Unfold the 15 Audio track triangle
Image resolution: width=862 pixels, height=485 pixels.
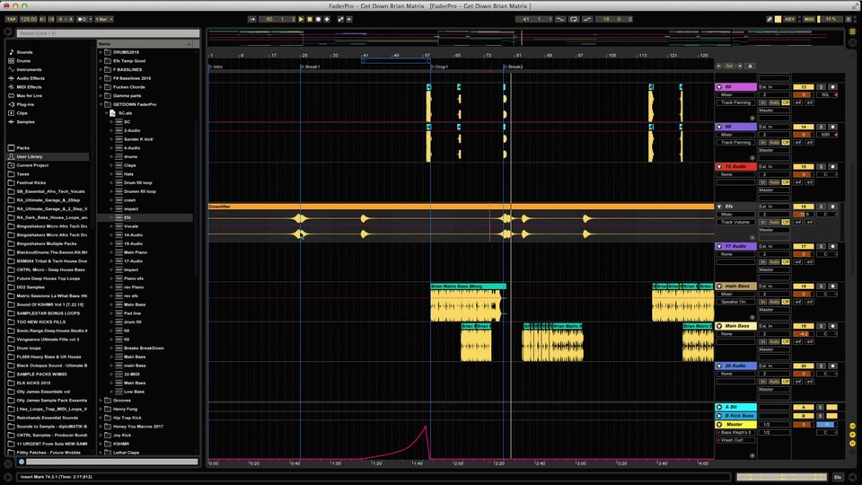[719, 167]
